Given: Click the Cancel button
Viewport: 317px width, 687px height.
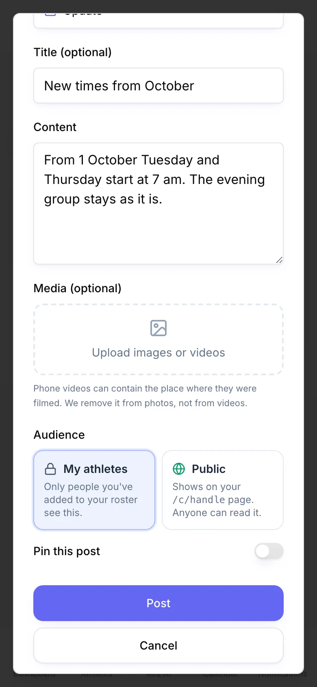Looking at the screenshot, I should 158,645.
